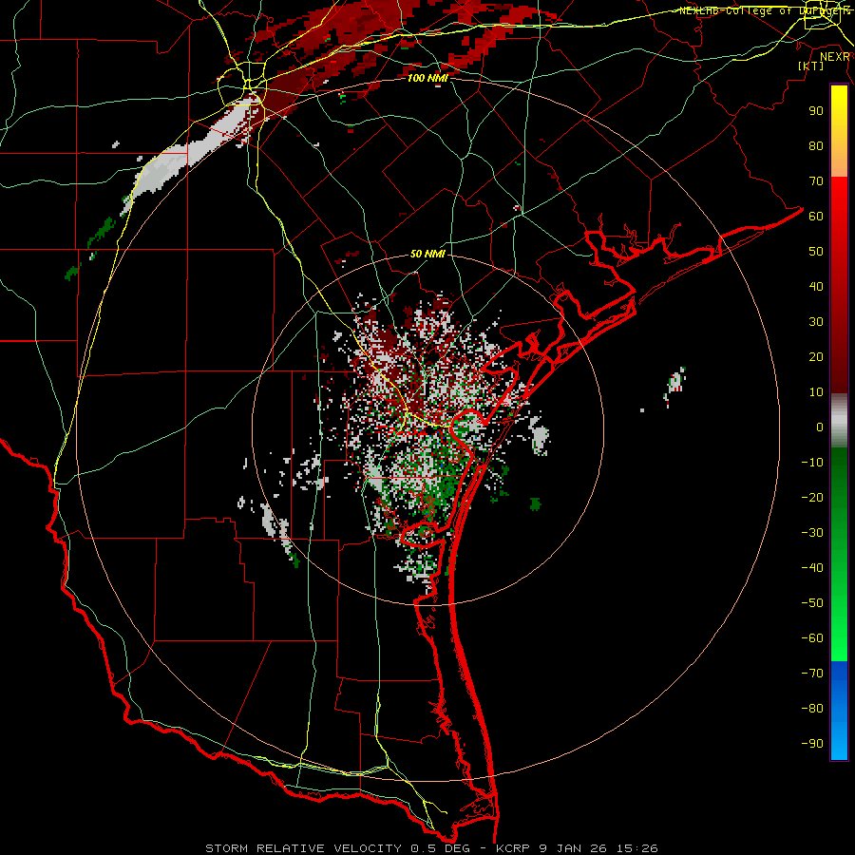
Task: Click the 90 value on velocity scale
Action: click(x=816, y=111)
